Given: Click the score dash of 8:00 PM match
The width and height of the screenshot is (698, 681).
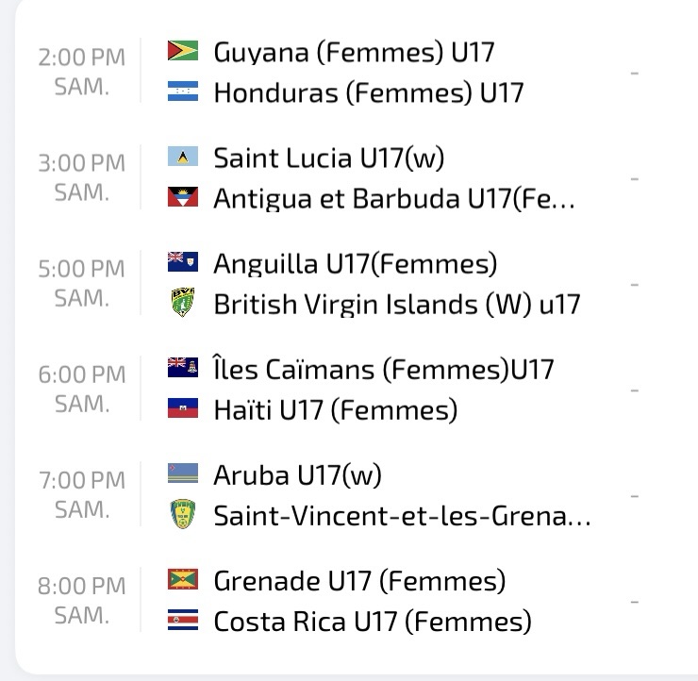Looking at the screenshot, I should 634,601.
